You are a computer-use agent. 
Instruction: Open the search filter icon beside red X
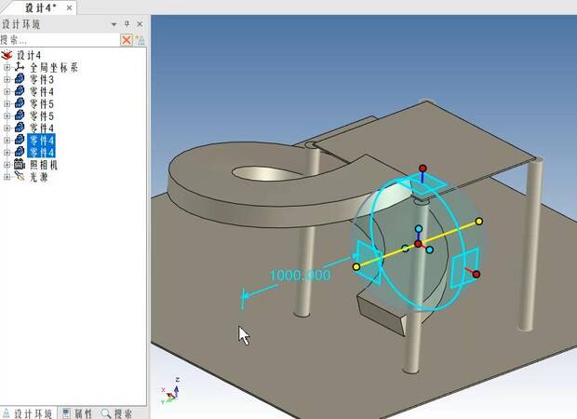(141, 40)
